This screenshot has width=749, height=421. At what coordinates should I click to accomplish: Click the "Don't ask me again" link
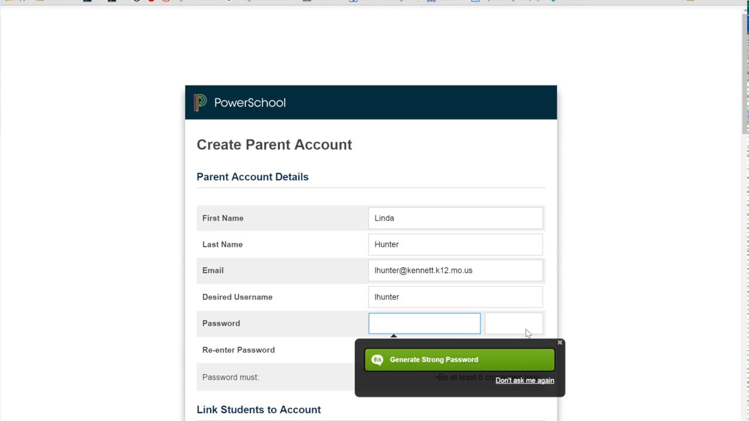(524, 381)
